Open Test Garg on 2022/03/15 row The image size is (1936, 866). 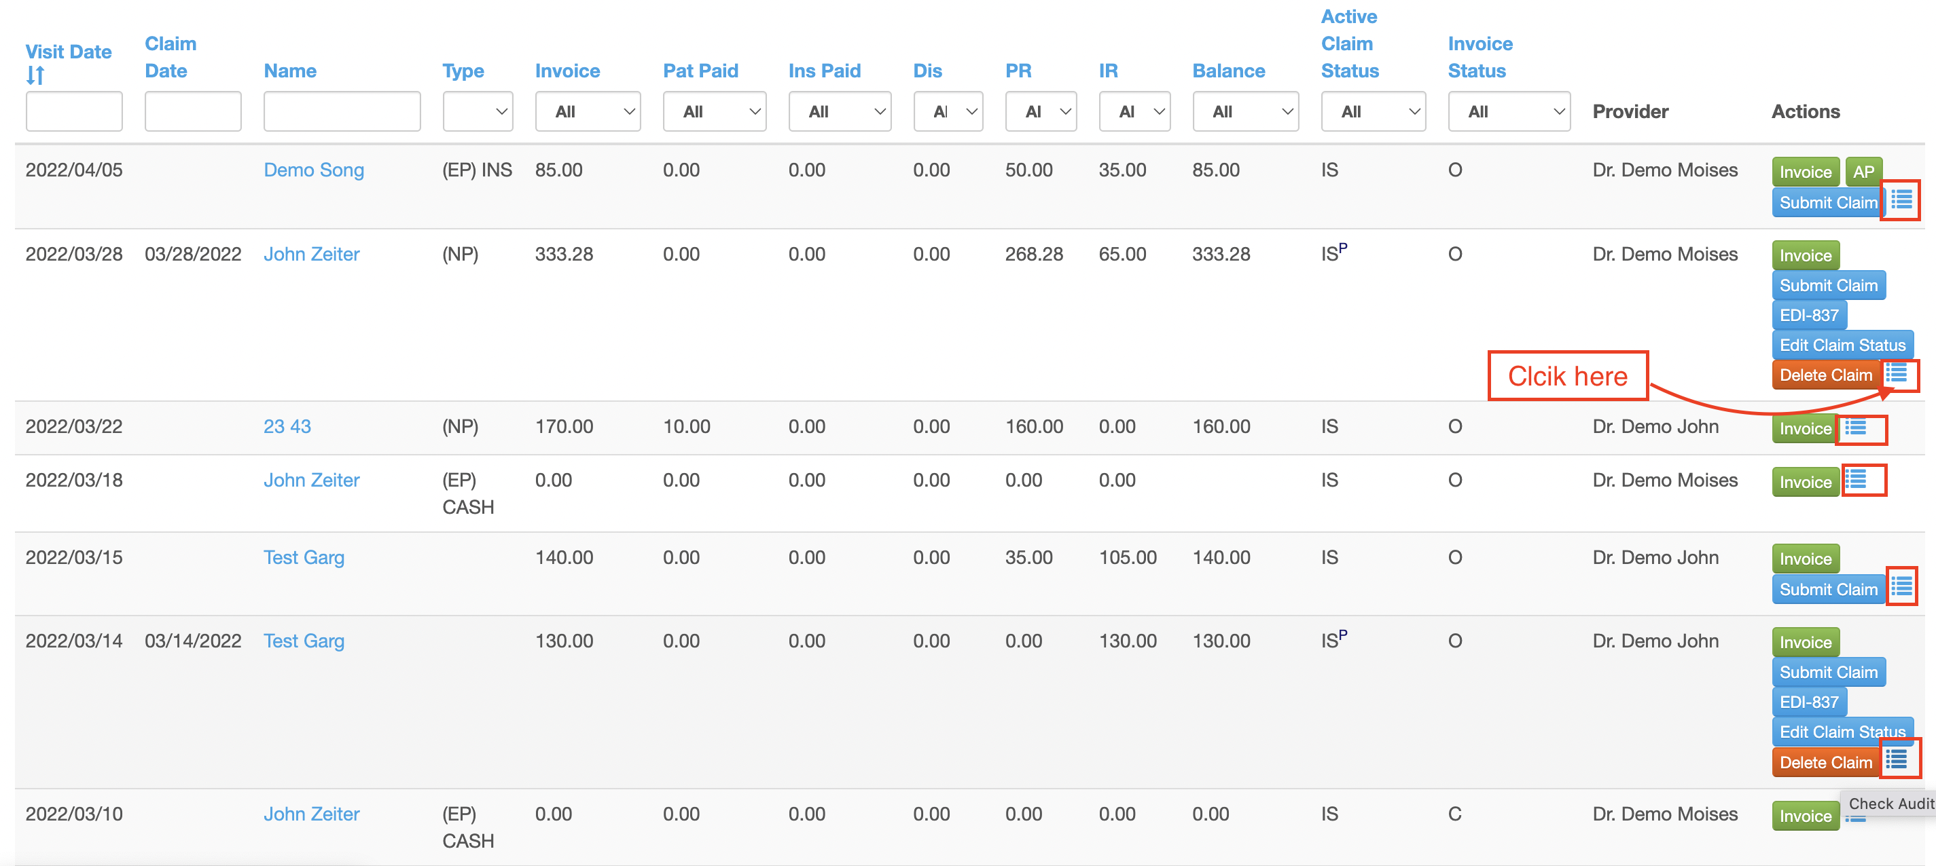coord(304,557)
